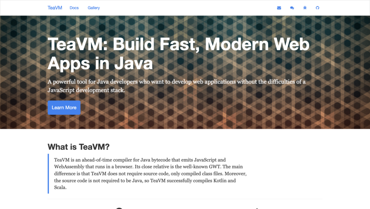The width and height of the screenshot is (370, 209).
Task: Click the horizontal divider below the description
Action: pos(185,199)
